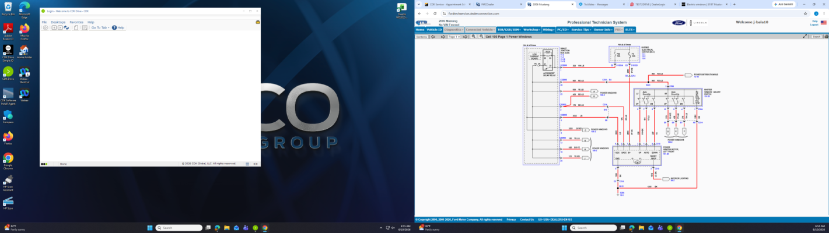Go to previous wiring diagram page
829x233 pixels.
pos(433,36)
